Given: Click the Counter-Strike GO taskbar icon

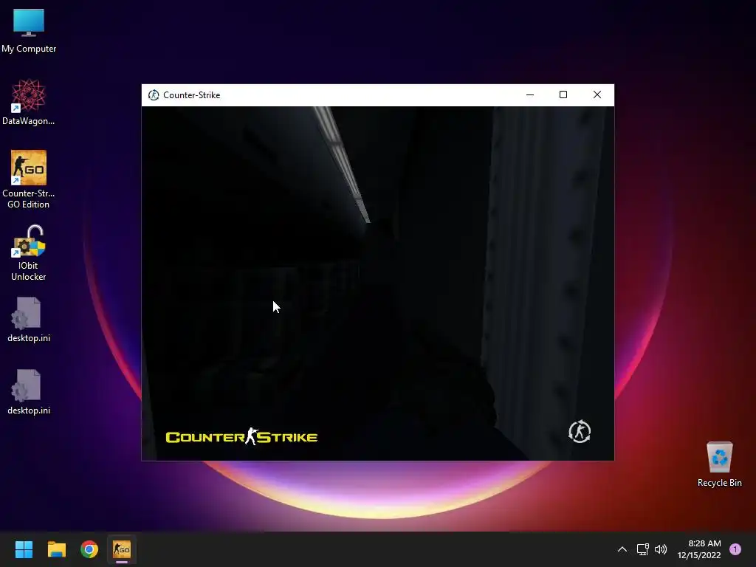Looking at the screenshot, I should 122,549.
